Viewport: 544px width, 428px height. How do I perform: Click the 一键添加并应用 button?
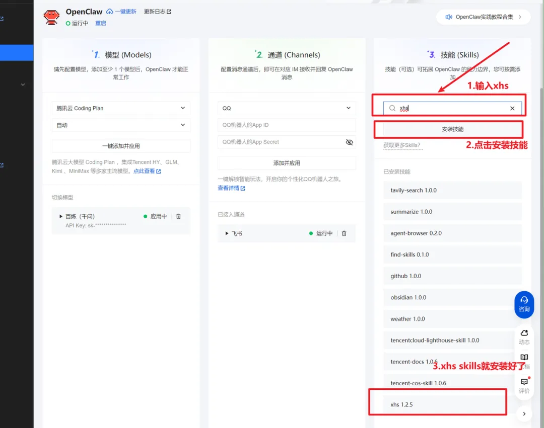click(x=121, y=146)
